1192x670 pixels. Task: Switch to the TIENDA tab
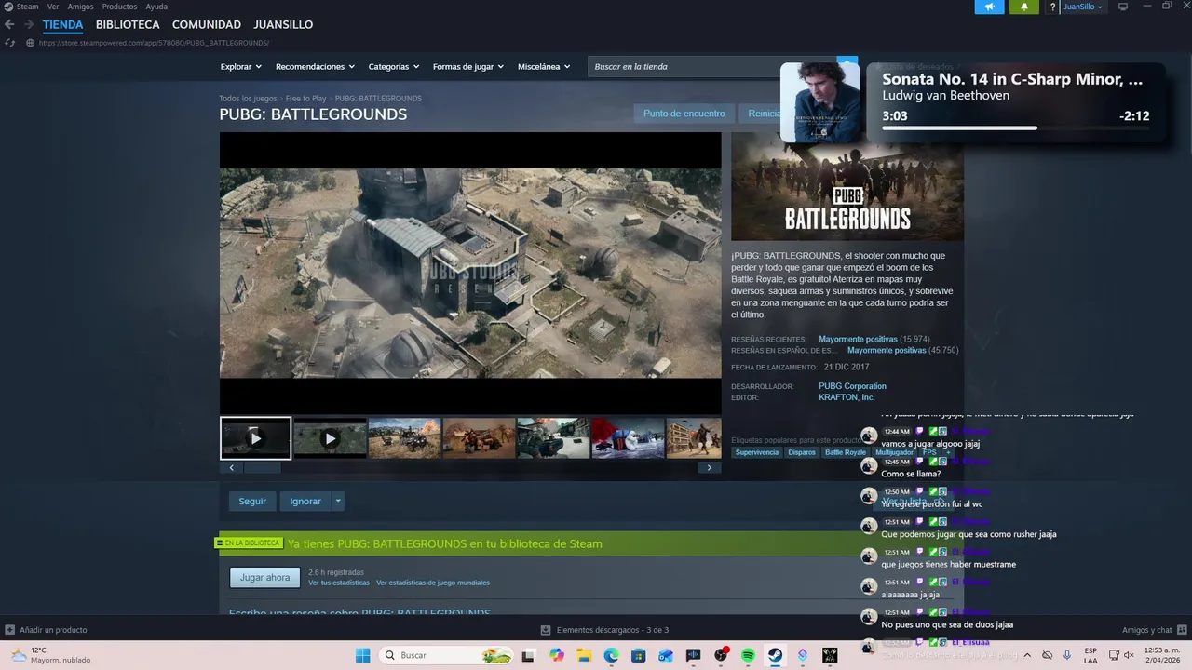point(62,25)
